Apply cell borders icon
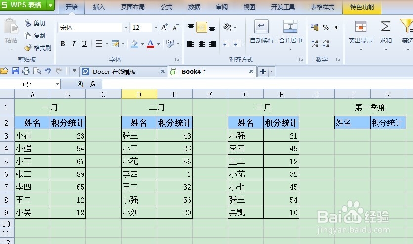 coord(99,44)
